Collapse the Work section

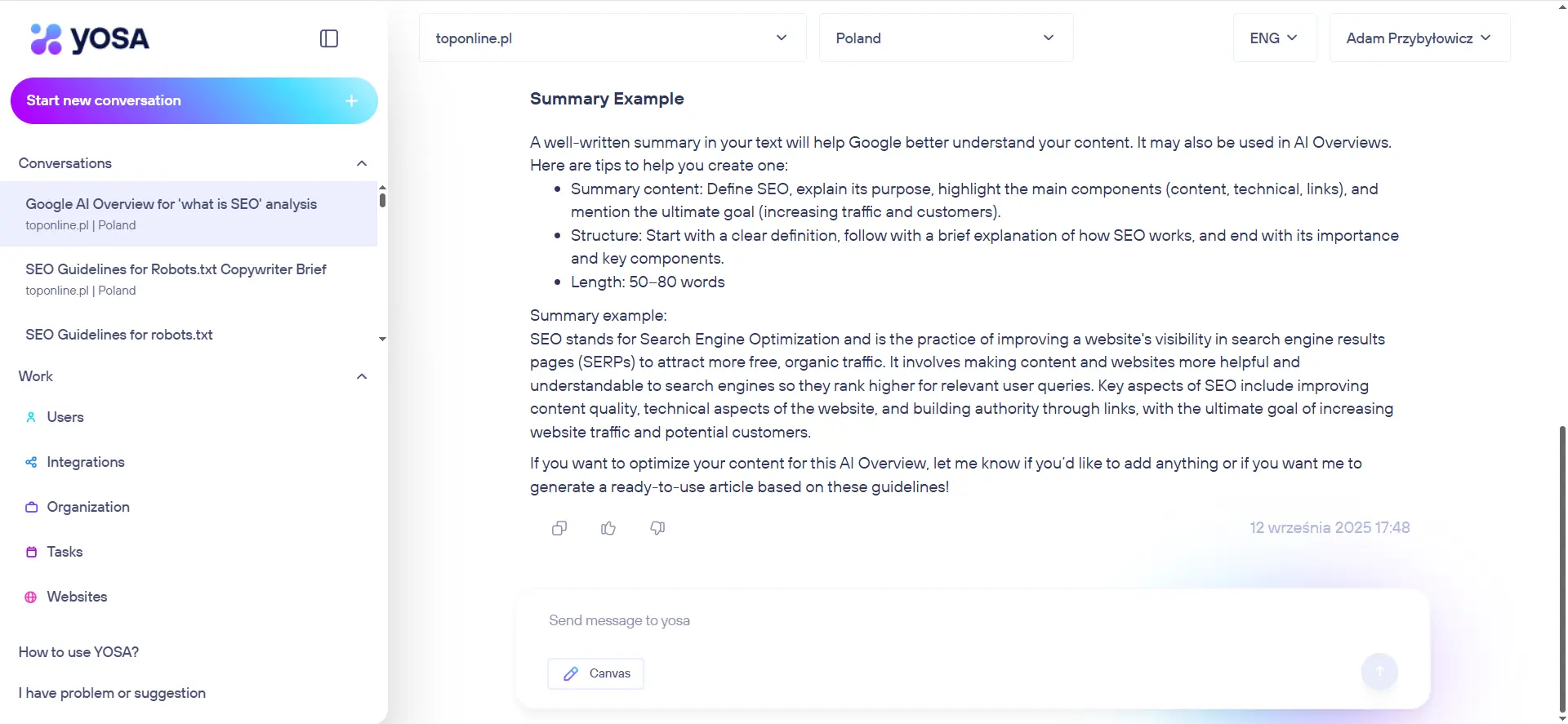click(362, 376)
